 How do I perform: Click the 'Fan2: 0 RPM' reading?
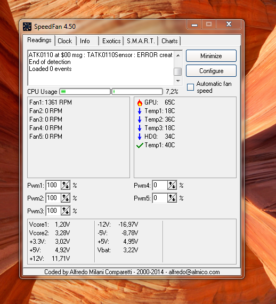point(46,111)
